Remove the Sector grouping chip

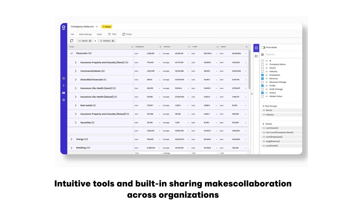tap(90, 41)
